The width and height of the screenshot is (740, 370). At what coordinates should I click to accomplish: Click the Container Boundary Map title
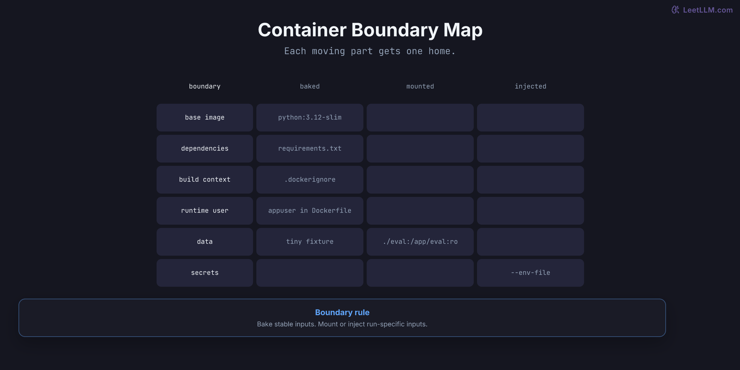[x=370, y=30]
